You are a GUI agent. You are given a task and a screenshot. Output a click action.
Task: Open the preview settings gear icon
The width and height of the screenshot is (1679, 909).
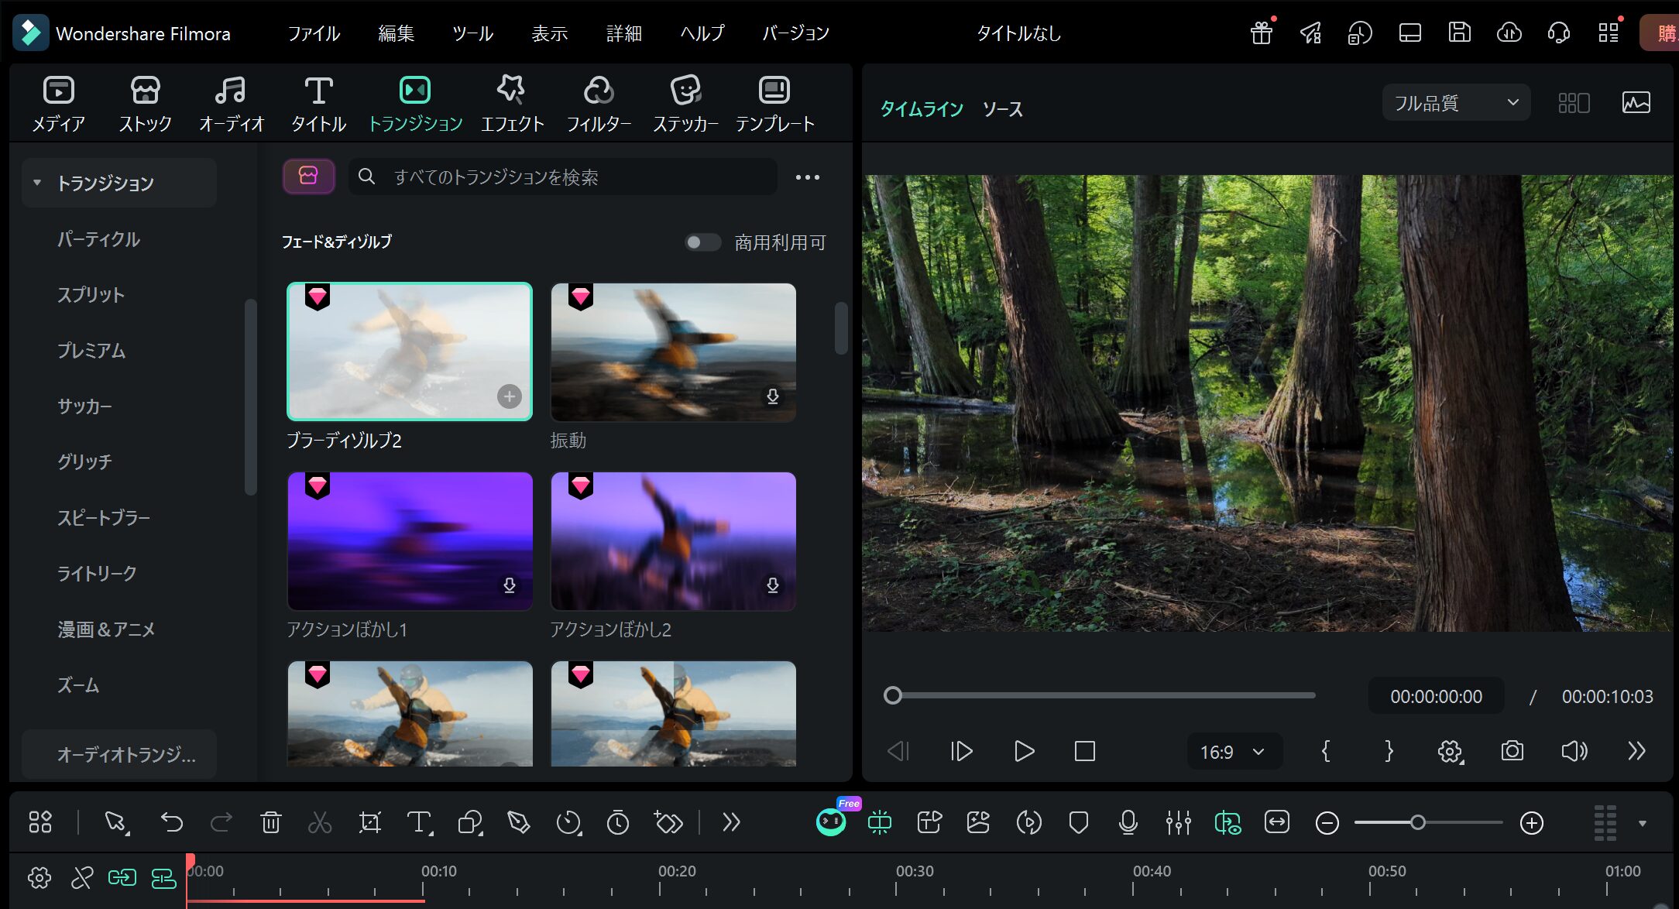tap(1450, 751)
